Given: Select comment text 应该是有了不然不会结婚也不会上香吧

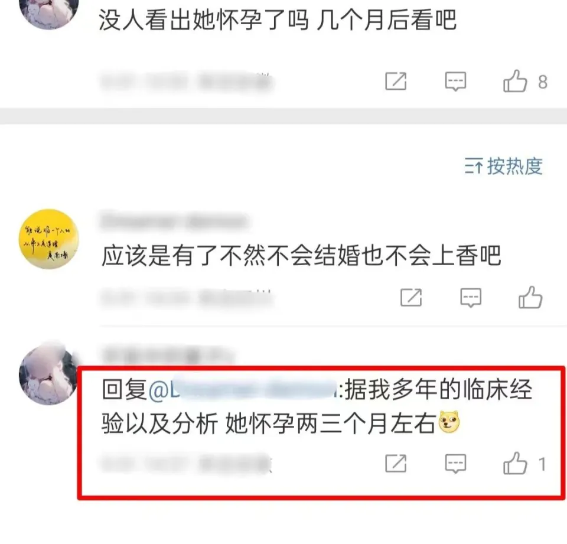Looking at the screenshot, I should click(301, 256).
